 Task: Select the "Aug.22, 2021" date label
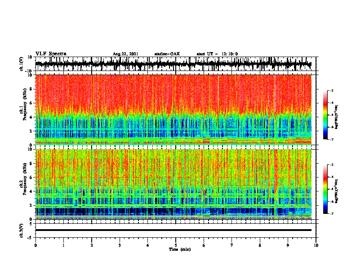tap(125, 54)
